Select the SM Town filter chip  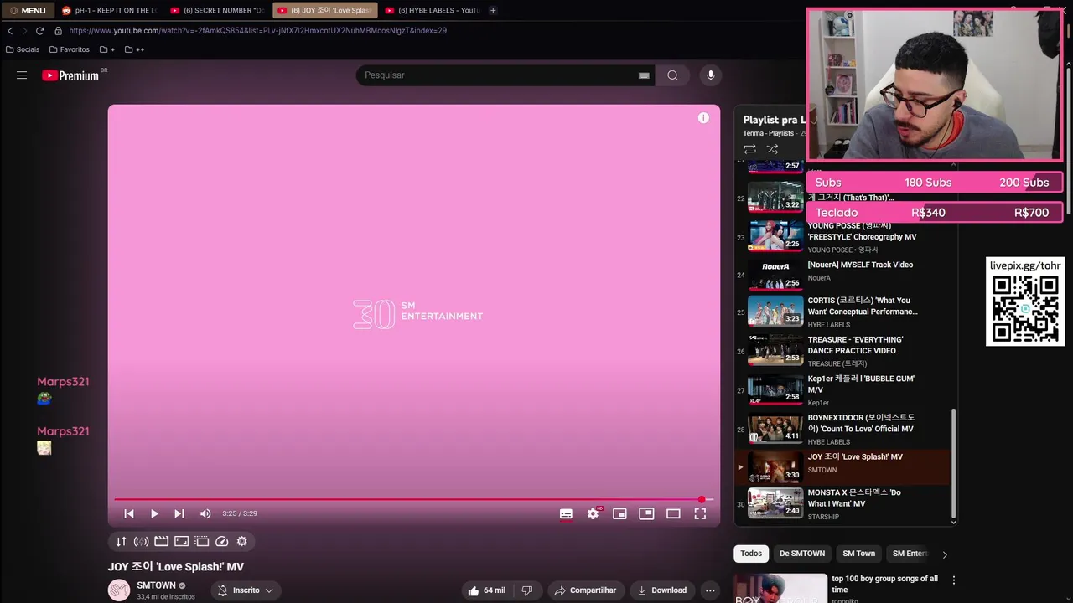pos(858,554)
